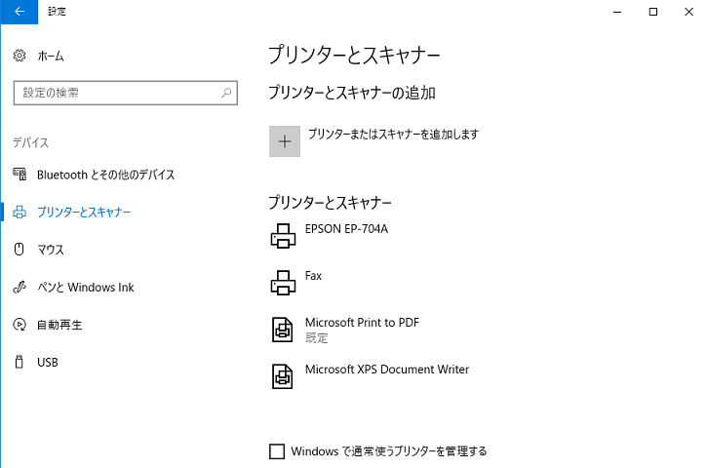The image size is (707, 468).
Task: Click the plus button to add printer
Action: pos(285,141)
